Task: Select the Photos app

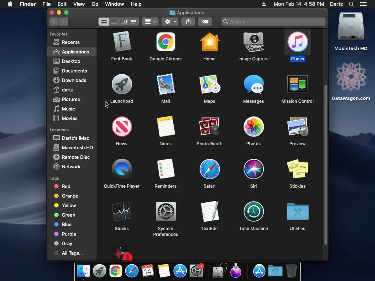Action: [253, 127]
